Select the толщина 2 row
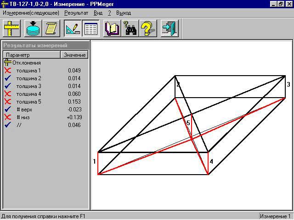This screenshot has width=294, height=220. pos(46,78)
